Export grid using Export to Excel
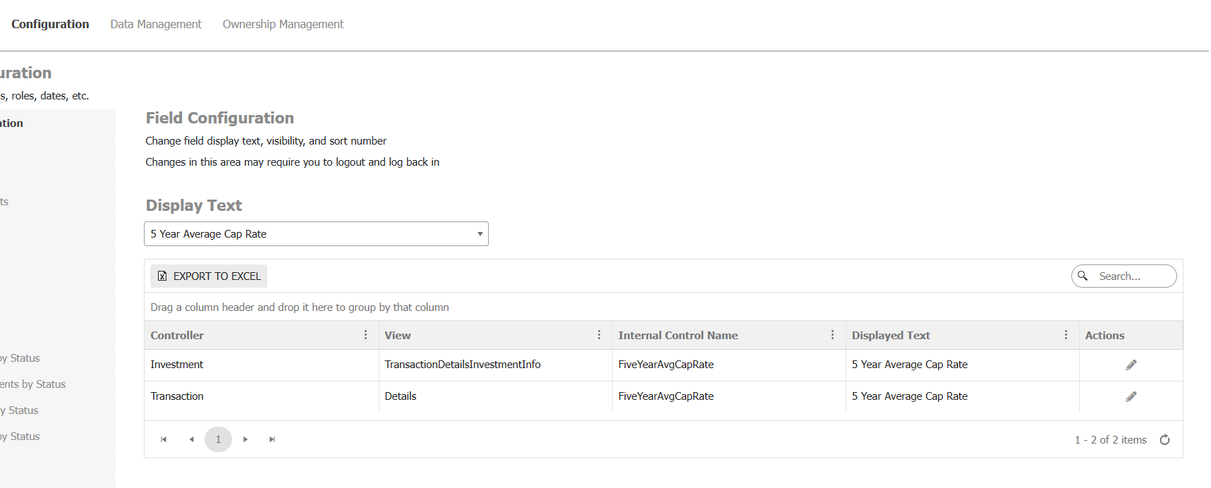The image size is (1211, 488). (209, 276)
